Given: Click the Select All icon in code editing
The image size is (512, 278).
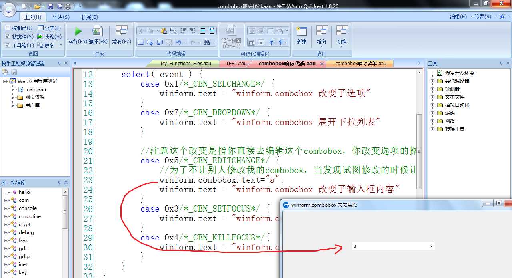Looking at the screenshot, I should click(173, 31).
